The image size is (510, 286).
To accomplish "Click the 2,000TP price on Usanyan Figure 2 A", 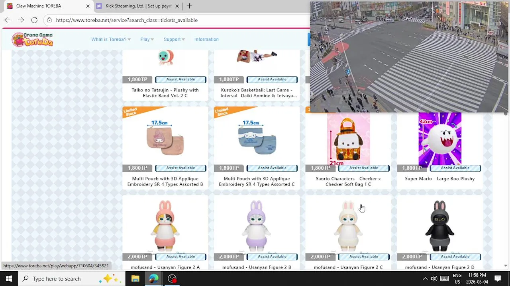I will [x=137, y=257].
